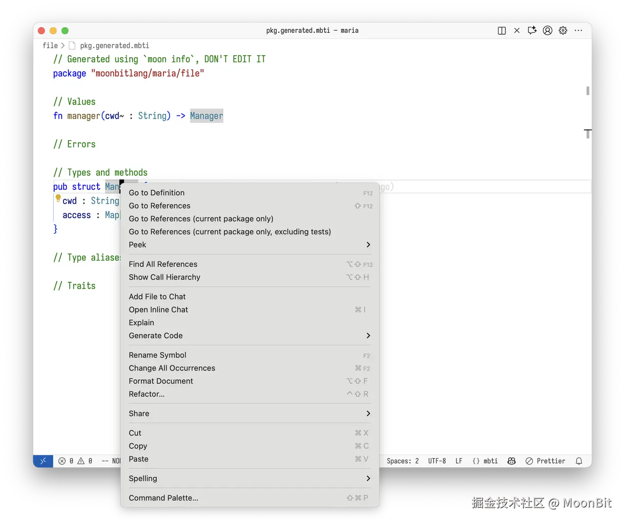Viewport: 625px width, 523px height.
Task: Open the AI sparkle chat icon
Action: coord(532,31)
